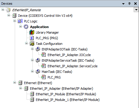Click the Ethernet (Ethernet) device icon
Viewport: 139px width, 108px height.
click(x=20, y=83)
